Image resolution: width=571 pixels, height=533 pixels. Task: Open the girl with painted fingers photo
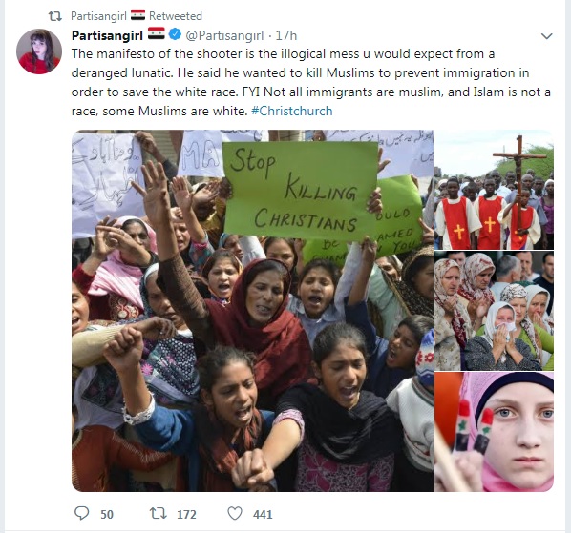[x=495, y=432]
